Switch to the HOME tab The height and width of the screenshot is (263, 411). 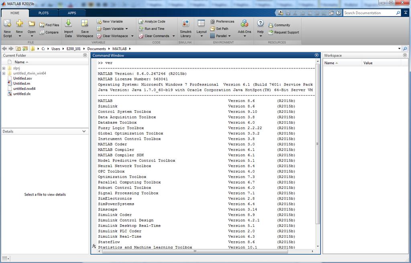pos(15,13)
